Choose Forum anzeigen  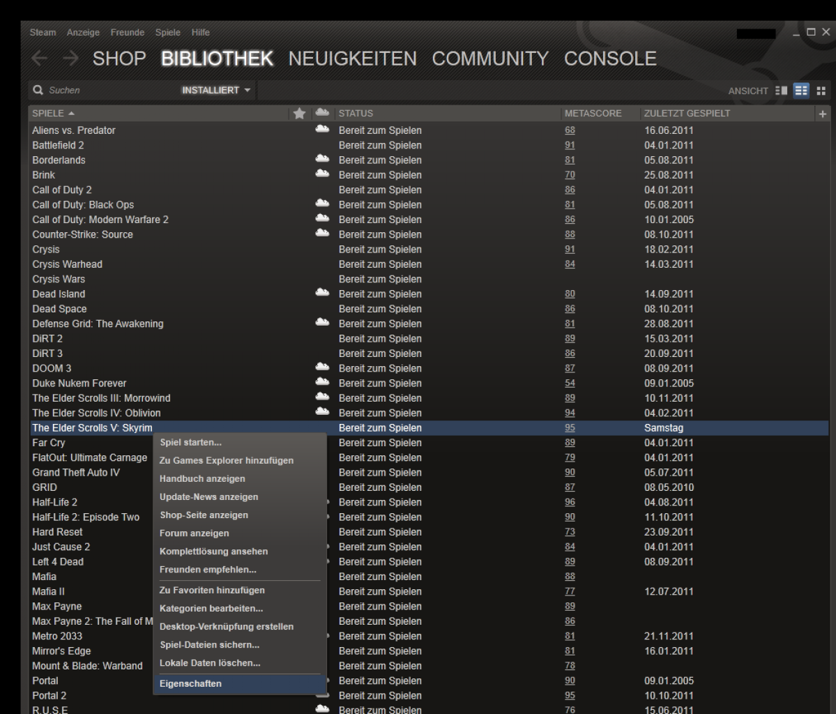[240, 533]
